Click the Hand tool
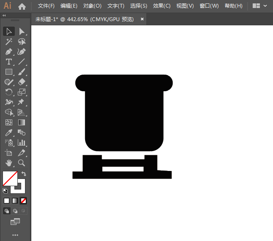The height and width of the screenshot is (241, 273). pyautogui.click(x=8, y=162)
